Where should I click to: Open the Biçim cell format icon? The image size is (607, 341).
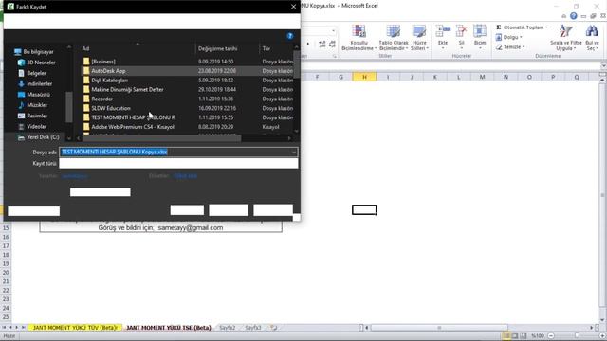tap(480, 31)
